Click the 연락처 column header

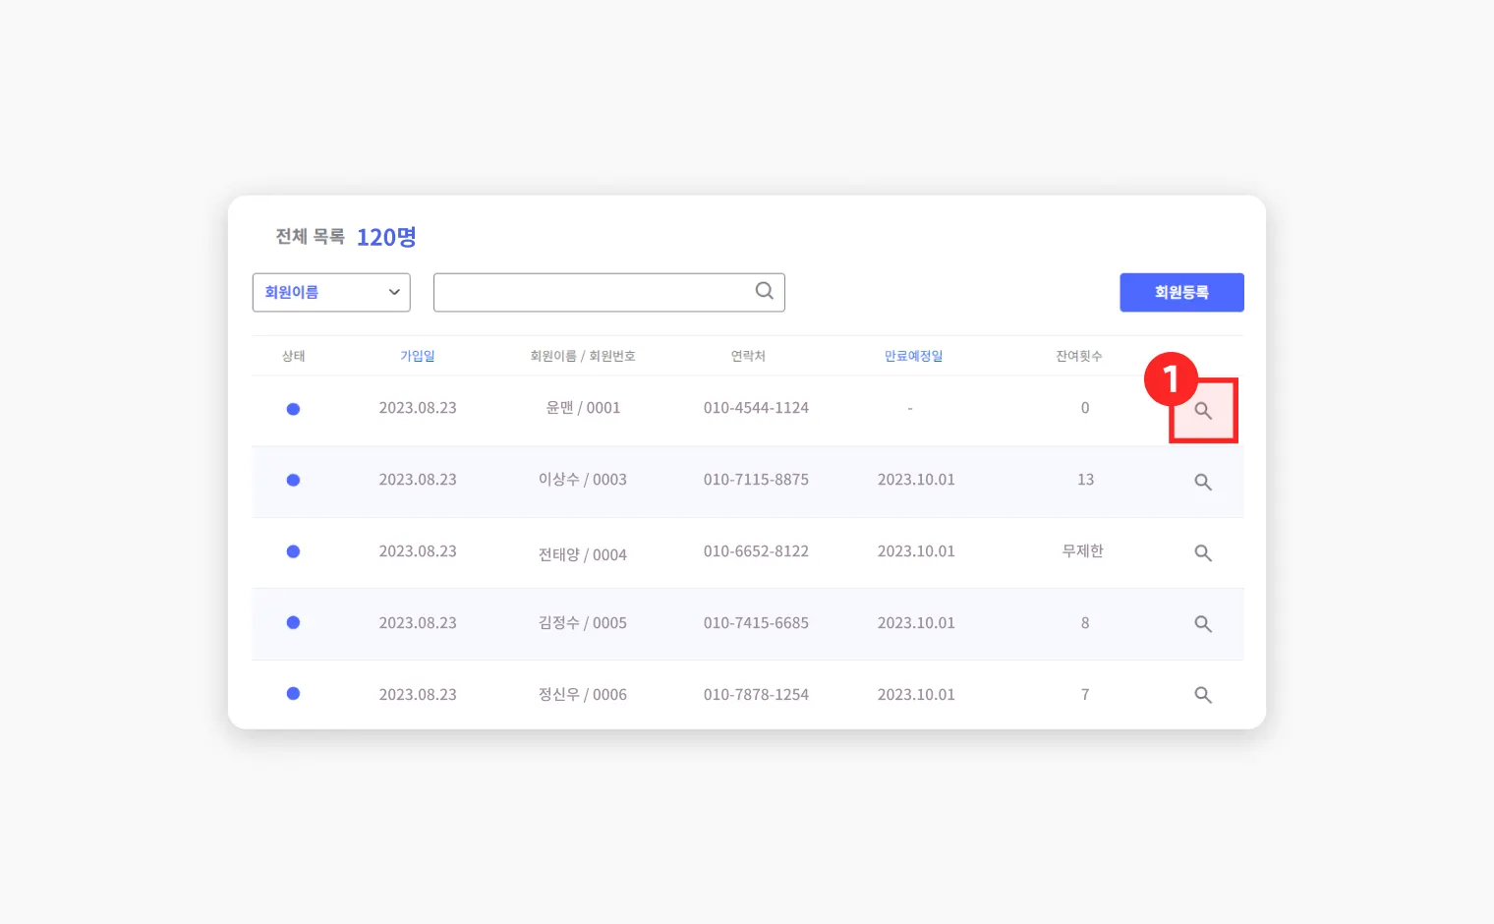click(x=748, y=356)
